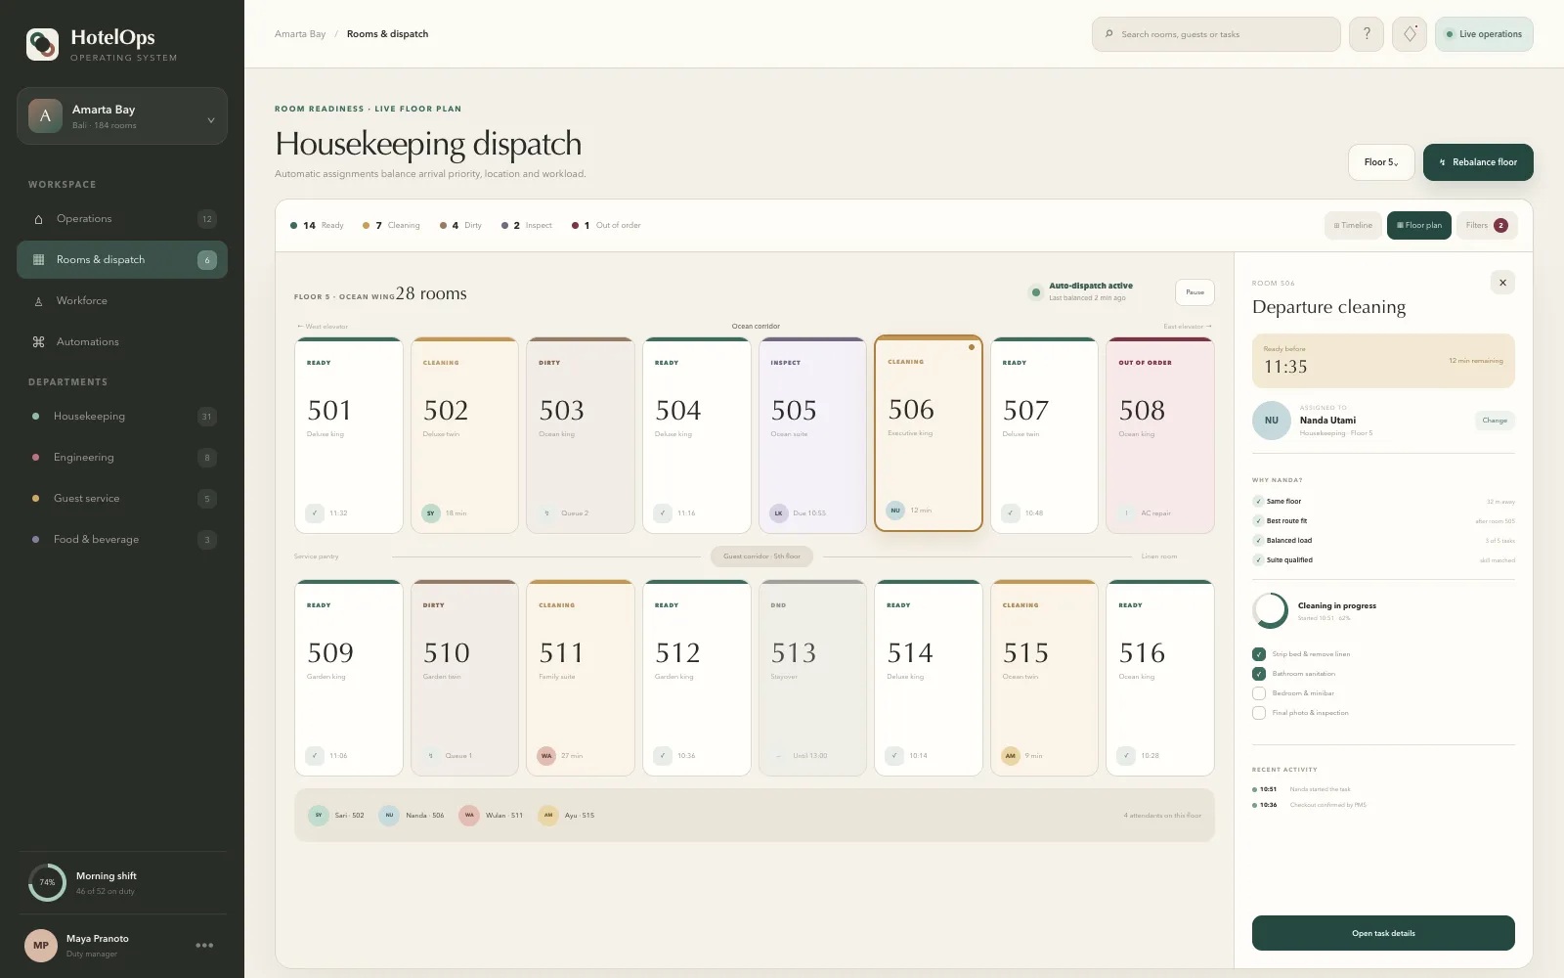Toggle Live operations mode
The height and width of the screenshot is (978, 1564).
pos(1484,34)
